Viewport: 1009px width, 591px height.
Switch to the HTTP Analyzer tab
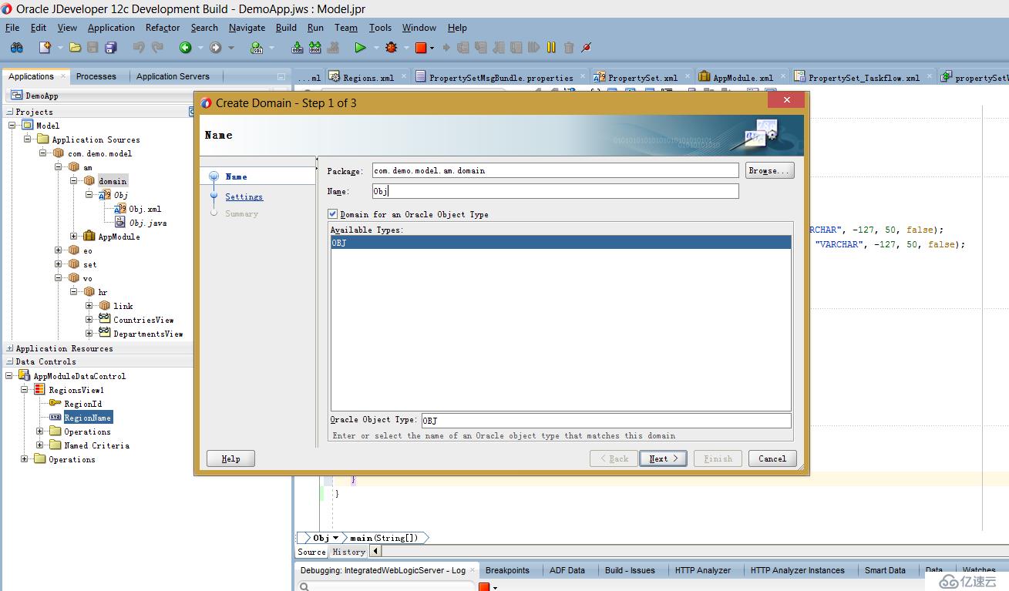[x=703, y=570]
